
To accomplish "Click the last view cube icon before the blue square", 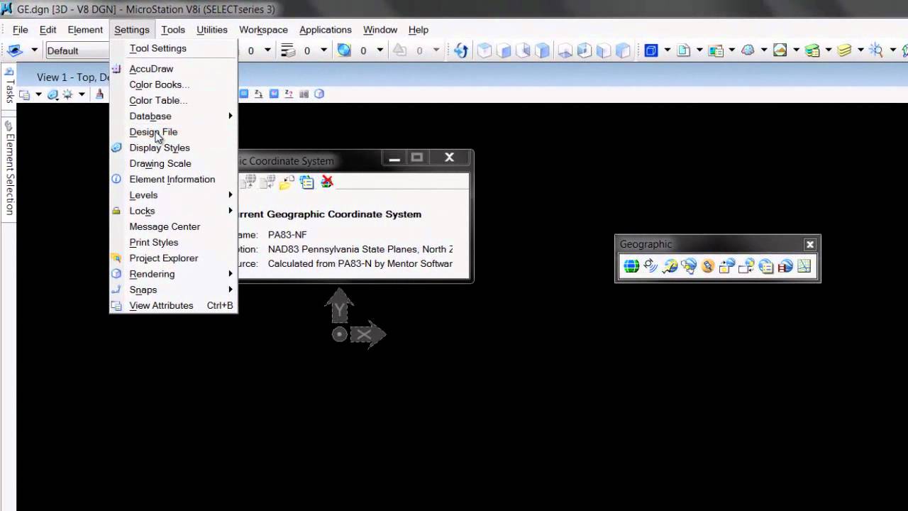I will click(x=623, y=50).
